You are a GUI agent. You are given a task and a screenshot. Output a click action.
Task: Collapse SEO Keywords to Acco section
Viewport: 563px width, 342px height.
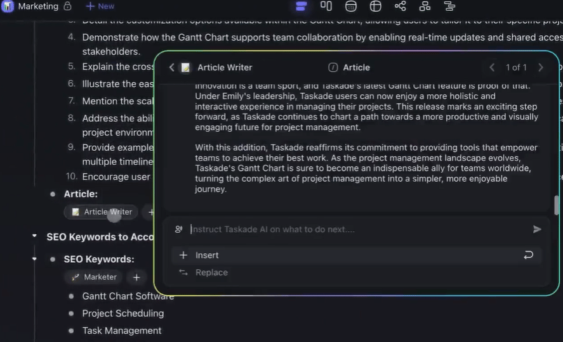[34, 236]
